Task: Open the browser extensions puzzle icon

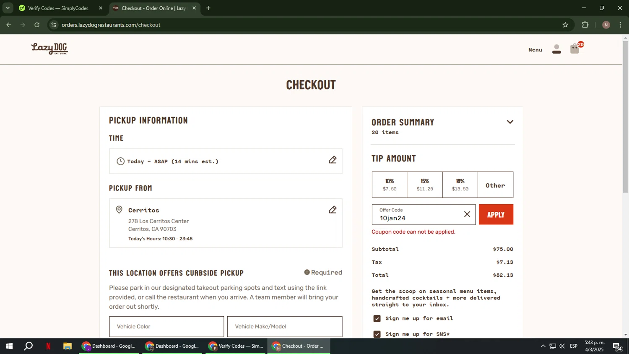Action: pyautogui.click(x=585, y=25)
